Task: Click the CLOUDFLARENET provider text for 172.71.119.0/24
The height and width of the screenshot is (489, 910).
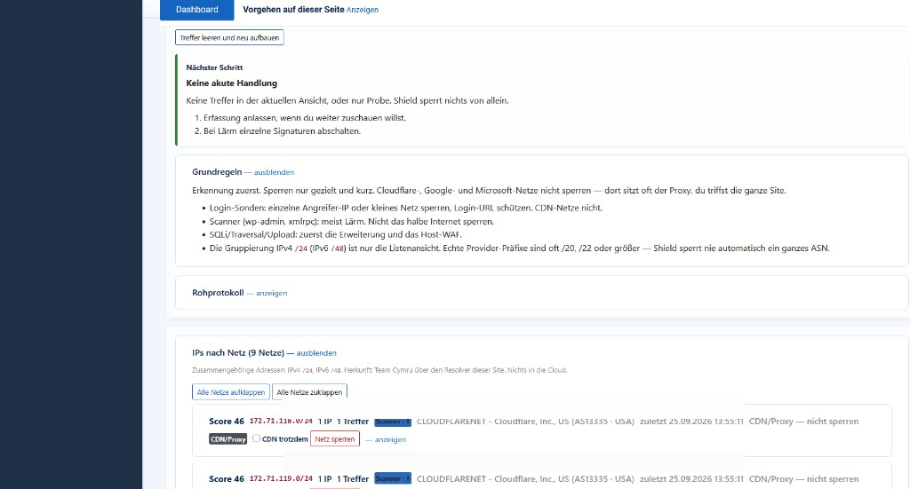Action: tap(525, 479)
